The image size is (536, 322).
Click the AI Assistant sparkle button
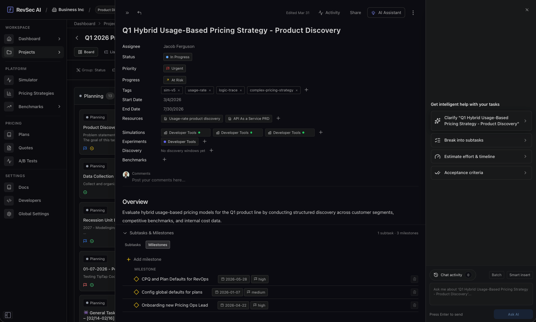click(x=386, y=13)
